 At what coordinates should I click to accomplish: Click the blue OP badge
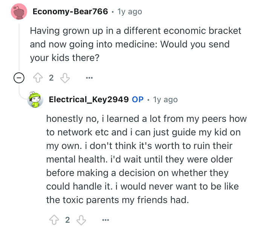point(138,99)
